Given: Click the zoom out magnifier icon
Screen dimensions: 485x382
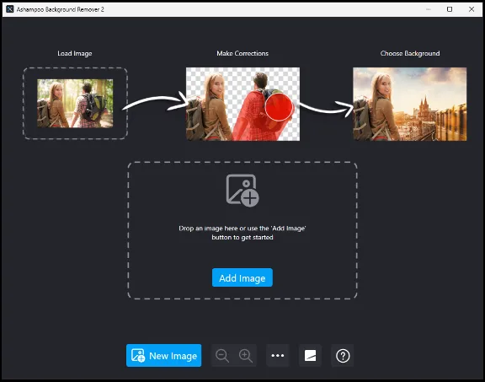Looking at the screenshot, I should coord(222,356).
